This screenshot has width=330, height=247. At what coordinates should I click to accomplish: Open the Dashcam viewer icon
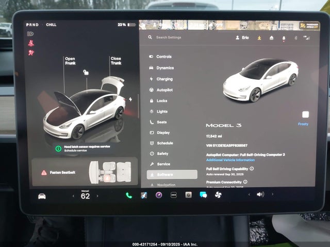188,195
